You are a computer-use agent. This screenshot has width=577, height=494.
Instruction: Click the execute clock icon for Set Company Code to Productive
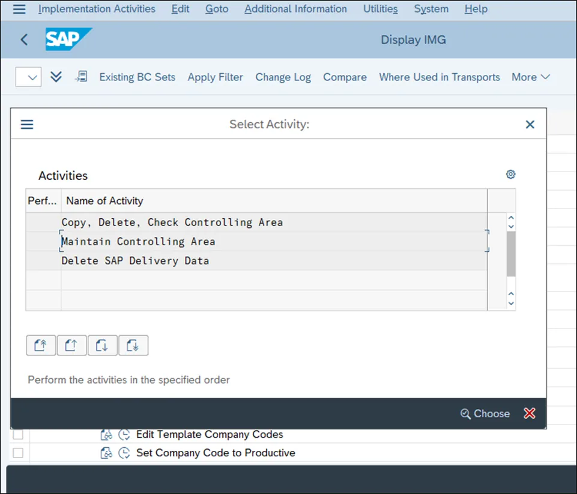coord(124,453)
